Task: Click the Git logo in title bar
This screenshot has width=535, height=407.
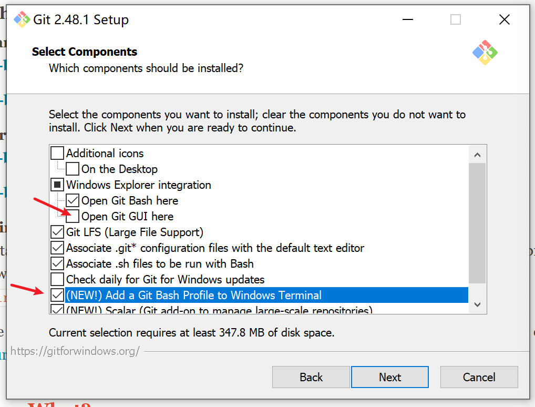Action: tap(22, 19)
